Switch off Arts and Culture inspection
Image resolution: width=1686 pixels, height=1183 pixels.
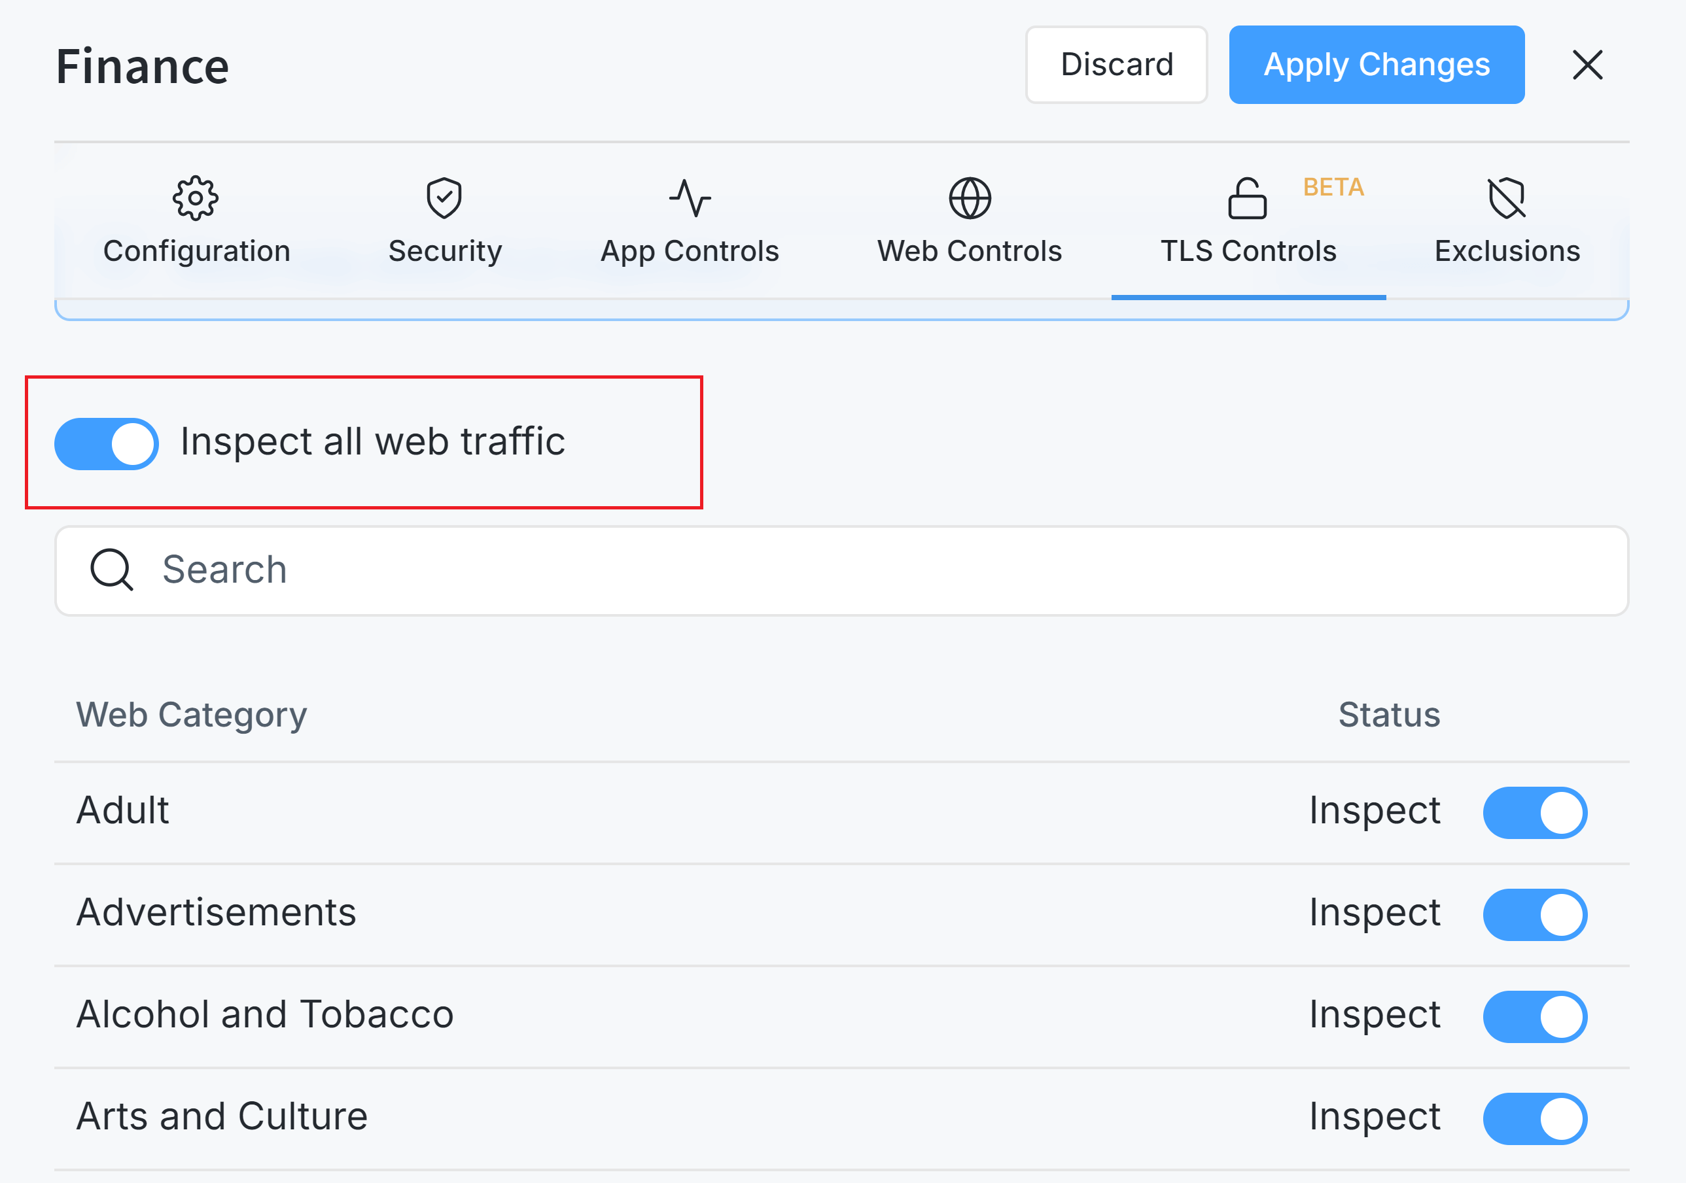click(1535, 1118)
